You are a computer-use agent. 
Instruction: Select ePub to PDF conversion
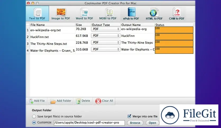click(x=131, y=14)
